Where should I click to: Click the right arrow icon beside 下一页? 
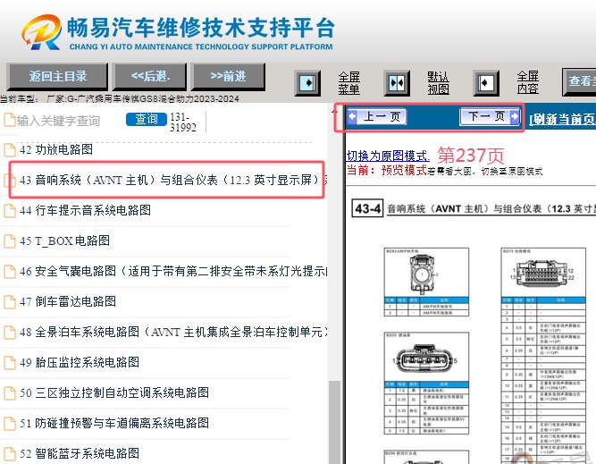[515, 116]
